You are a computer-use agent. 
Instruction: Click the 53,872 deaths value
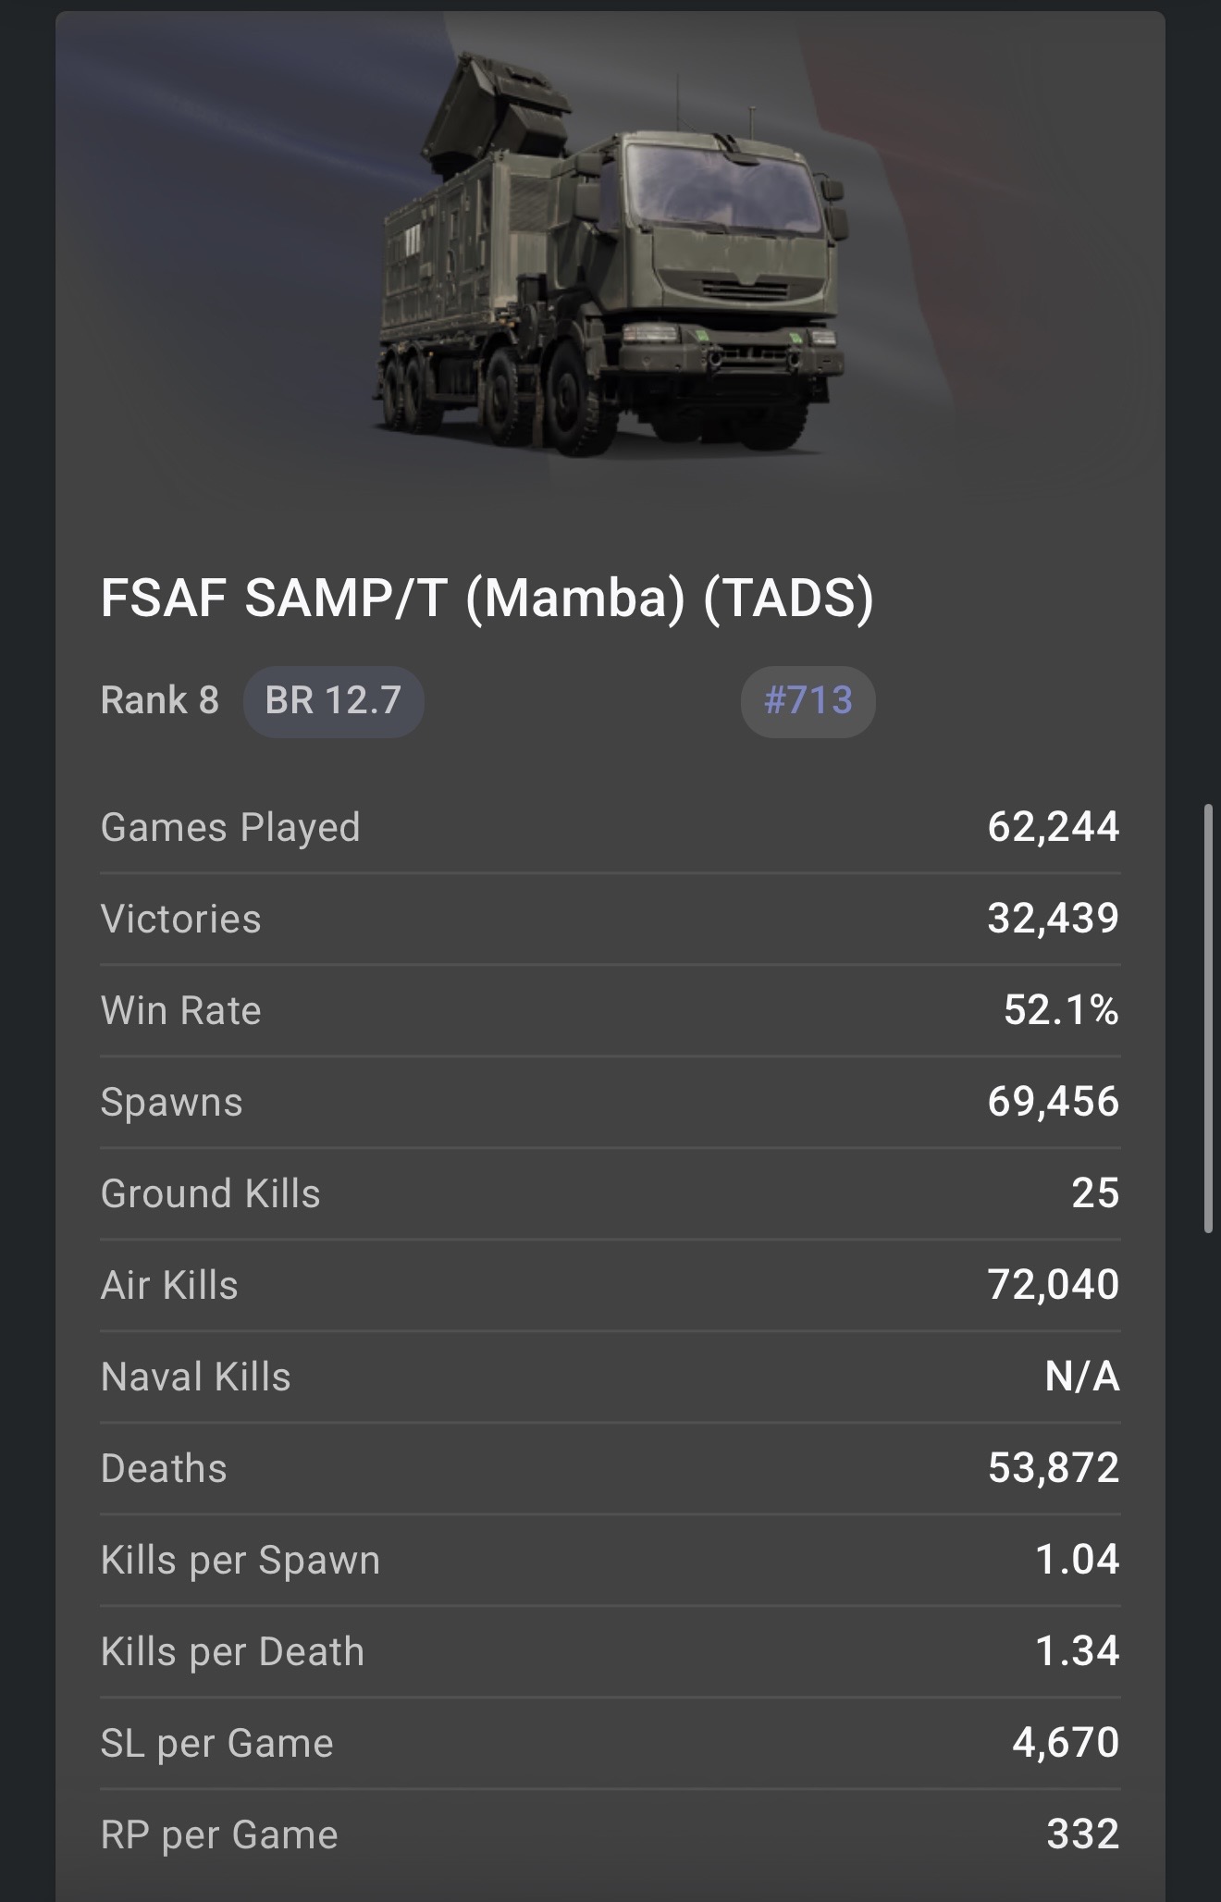[1053, 1468]
